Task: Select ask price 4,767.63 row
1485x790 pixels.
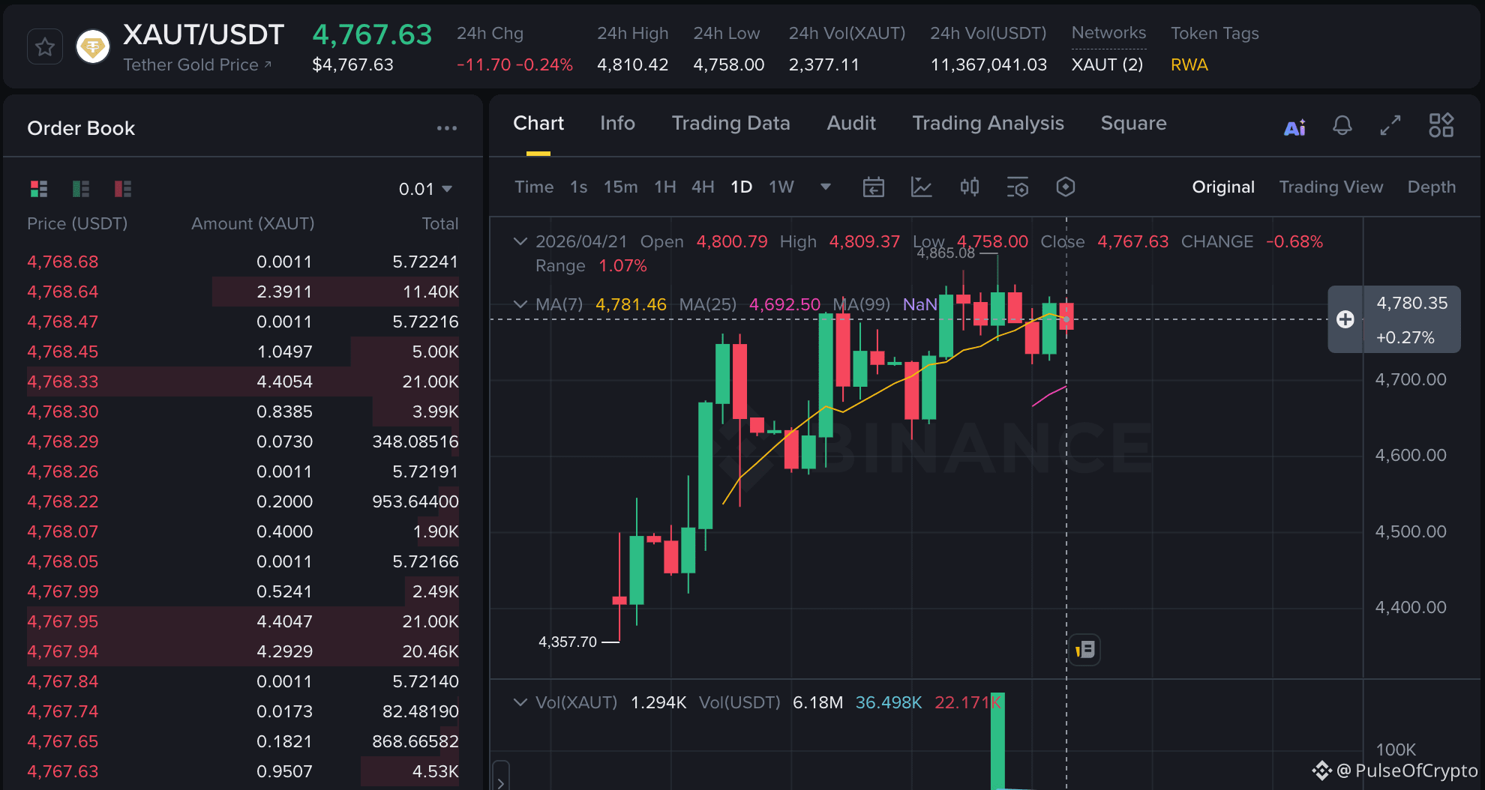Action: tap(243, 771)
